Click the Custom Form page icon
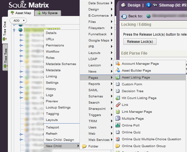The image size is (187, 152). (x=118, y=84)
